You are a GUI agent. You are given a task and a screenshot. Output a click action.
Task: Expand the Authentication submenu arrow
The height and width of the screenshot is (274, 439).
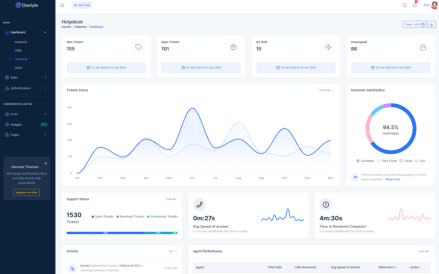click(x=45, y=89)
